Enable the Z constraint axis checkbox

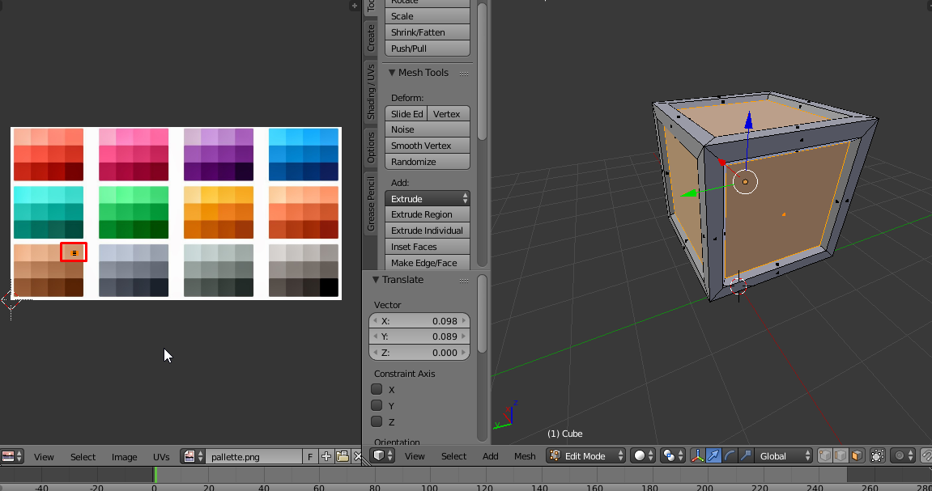(x=377, y=421)
